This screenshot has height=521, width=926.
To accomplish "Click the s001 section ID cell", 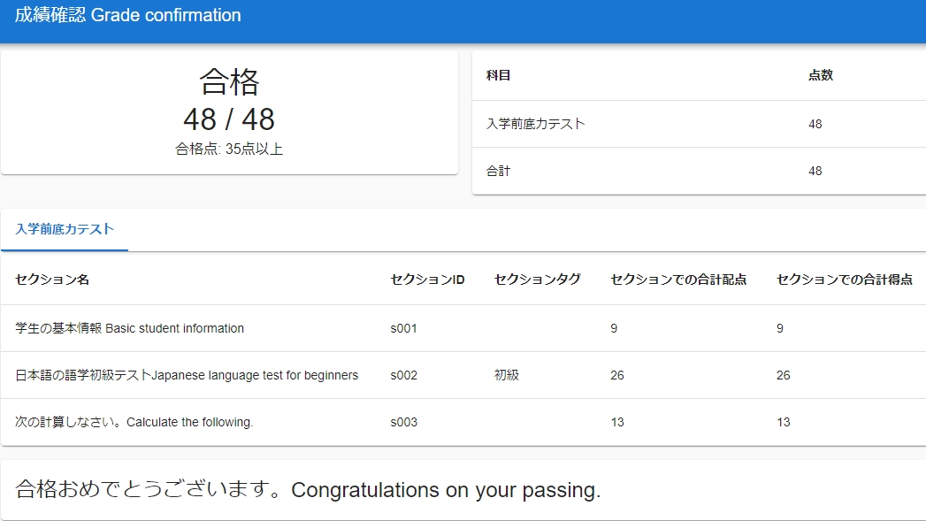I will point(404,328).
